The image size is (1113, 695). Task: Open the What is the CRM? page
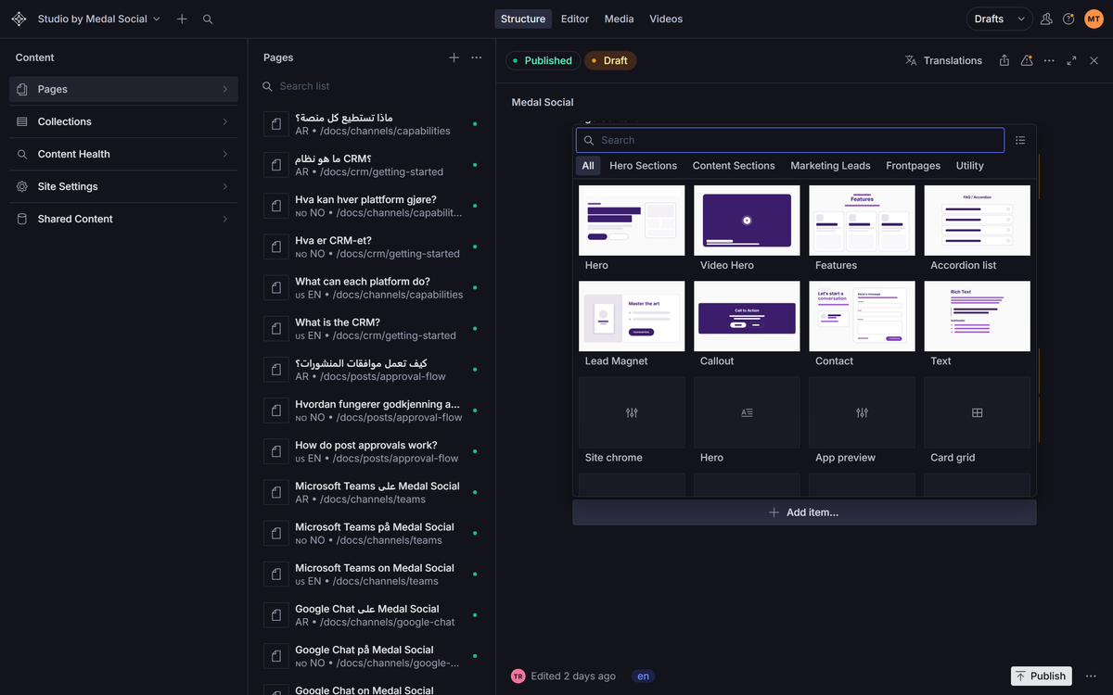tap(371, 328)
